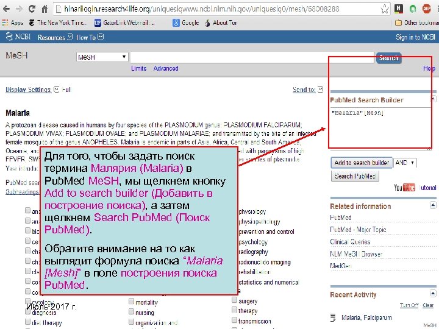The height and width of the screenshot is (329, 439).
Task: Tick the surgery subheading checkbox
Action: pos(234,300)
